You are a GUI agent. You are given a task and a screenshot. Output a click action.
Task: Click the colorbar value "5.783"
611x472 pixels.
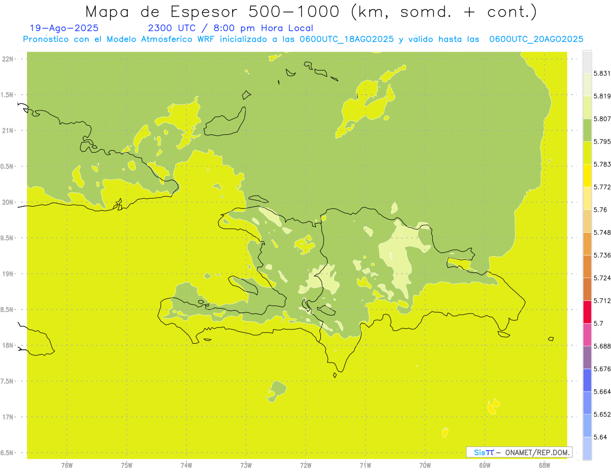pyautogui.click(x=602, y=164)
